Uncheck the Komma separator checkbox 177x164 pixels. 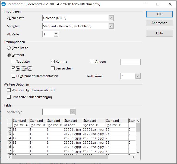click(53, 62)
